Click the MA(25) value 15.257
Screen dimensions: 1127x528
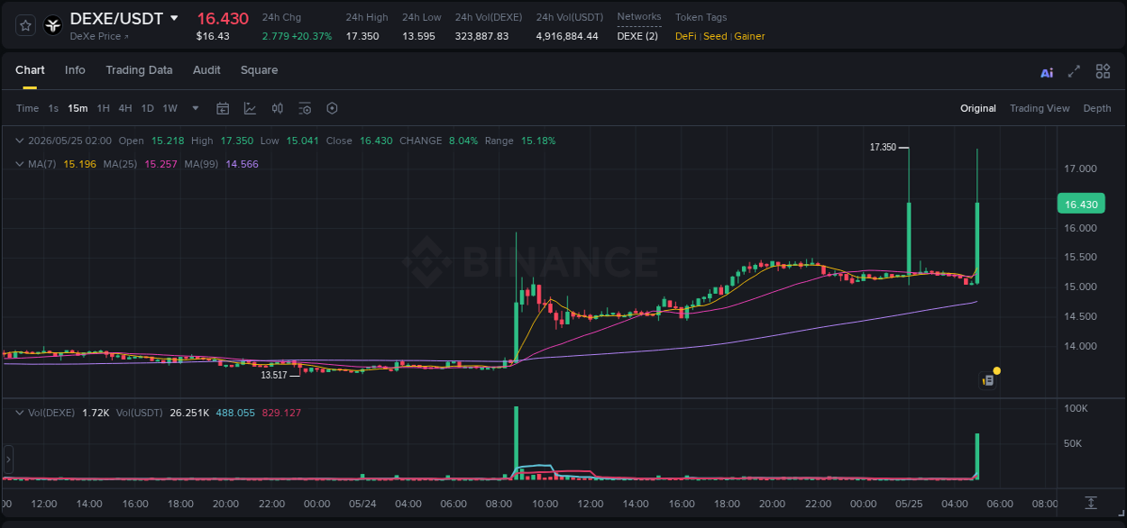coord(160,164)
